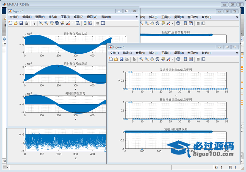Toggle the Pan hand tool in Figure 5

click(152, 60)
